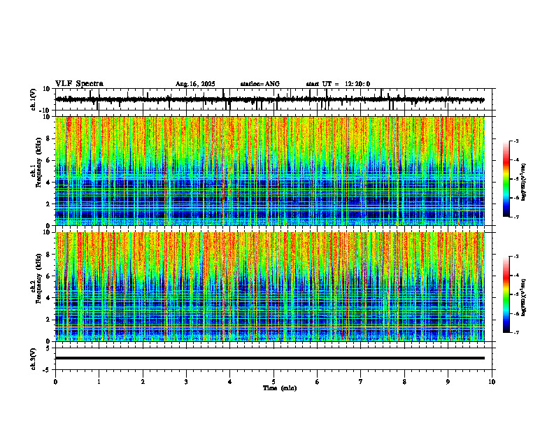Click the "6" kHz tick on ch.1 frequency axis

[50, 161]
